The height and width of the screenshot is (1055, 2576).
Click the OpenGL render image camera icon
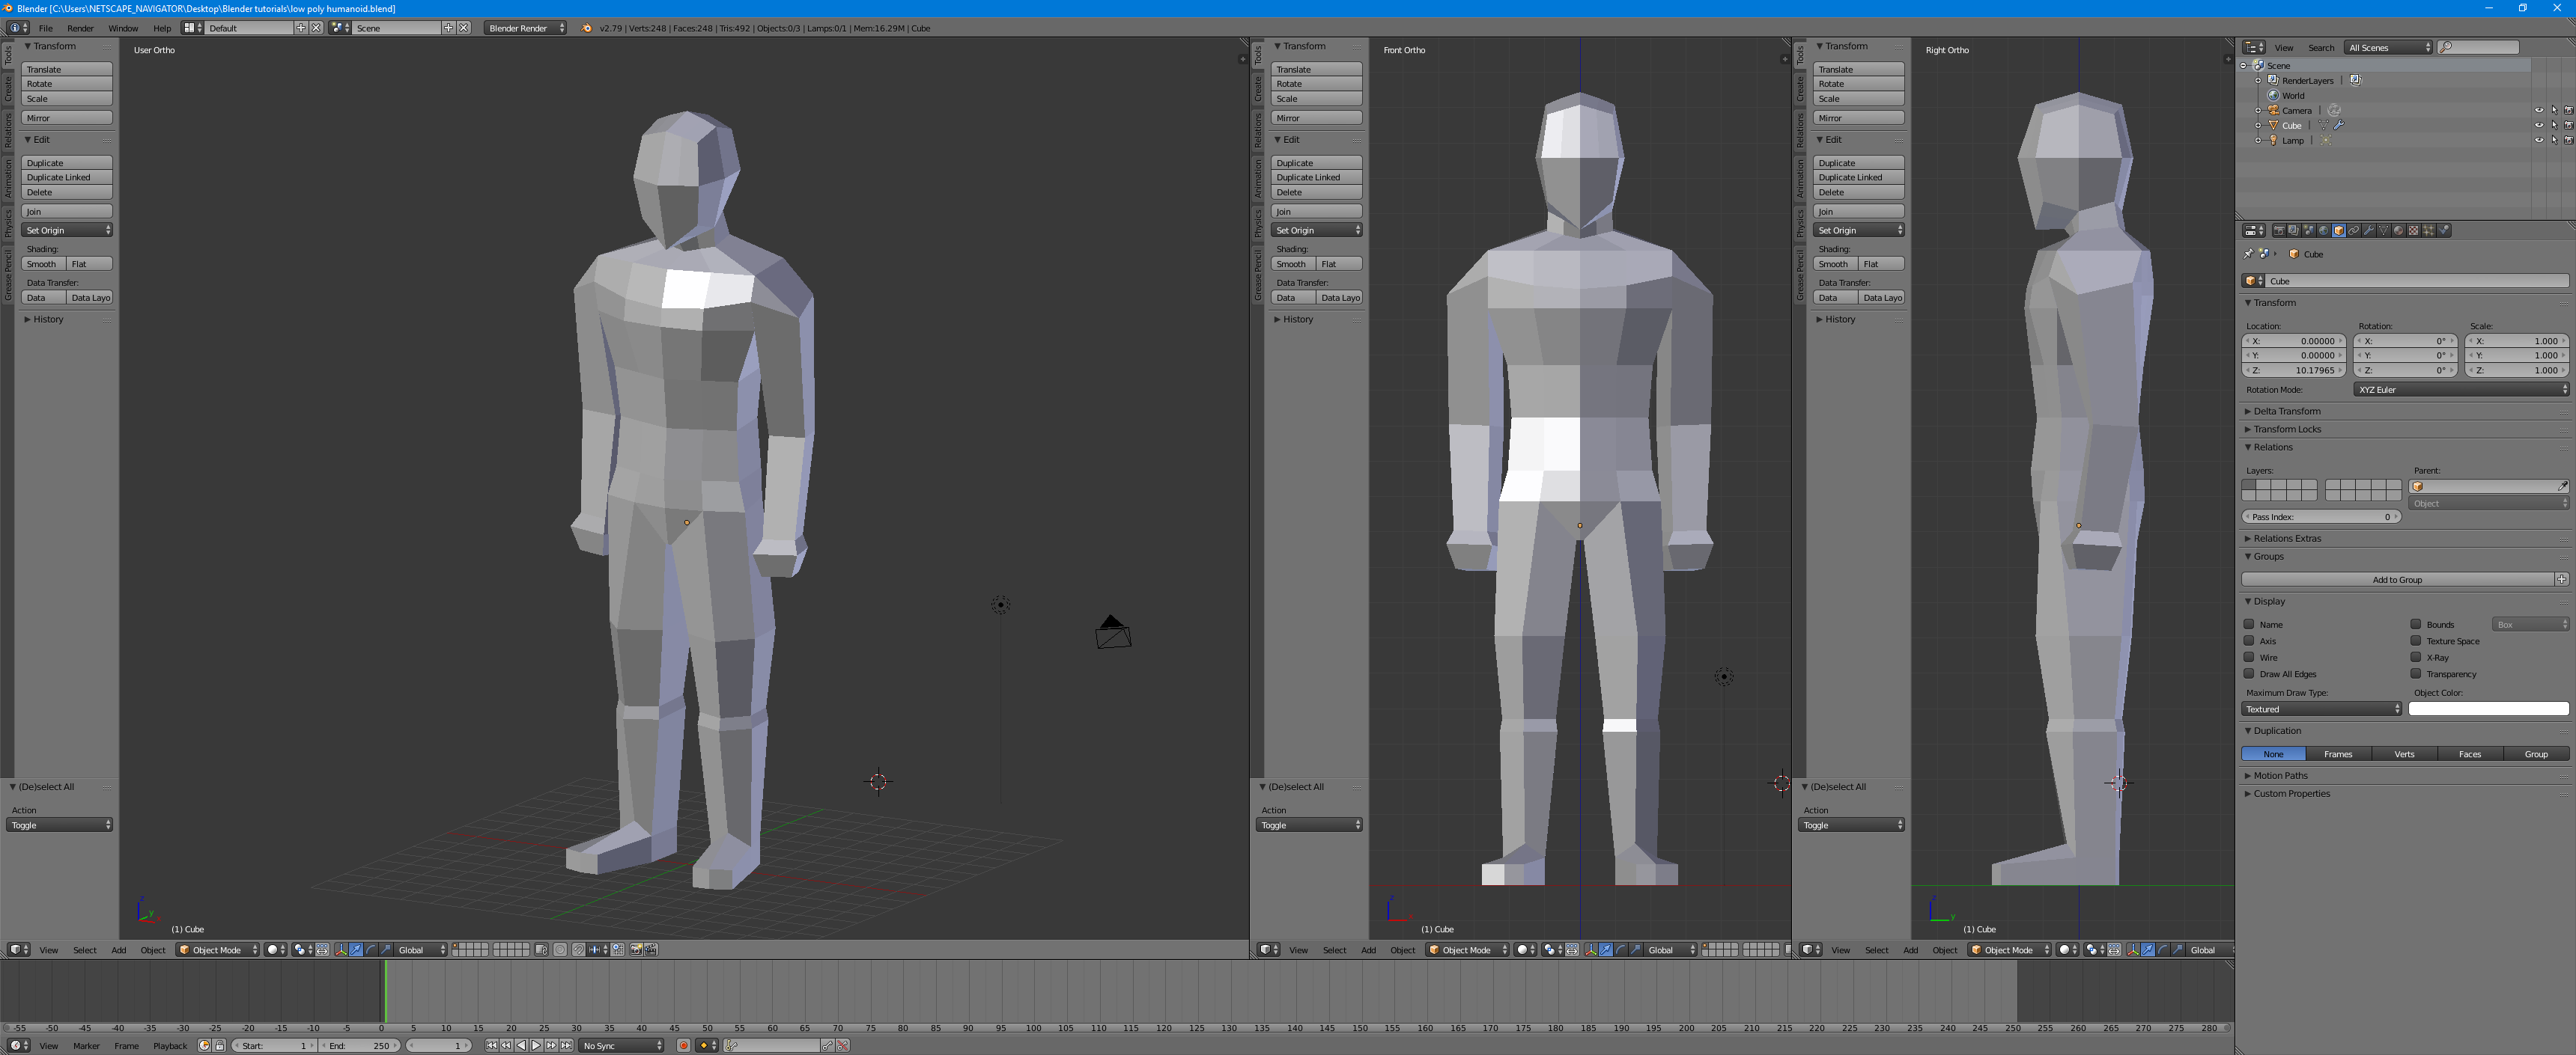point(635,950)
